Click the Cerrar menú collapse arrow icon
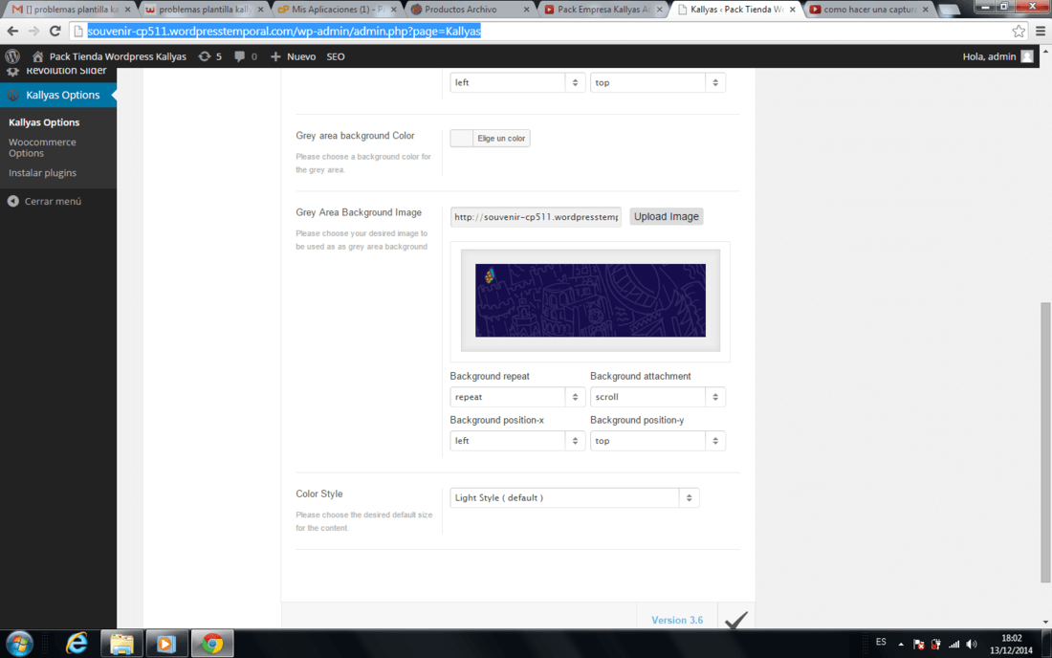Image resolution: width=1052 pixels, height=658 pixels. pyautogui.click(x=12, y=201)
